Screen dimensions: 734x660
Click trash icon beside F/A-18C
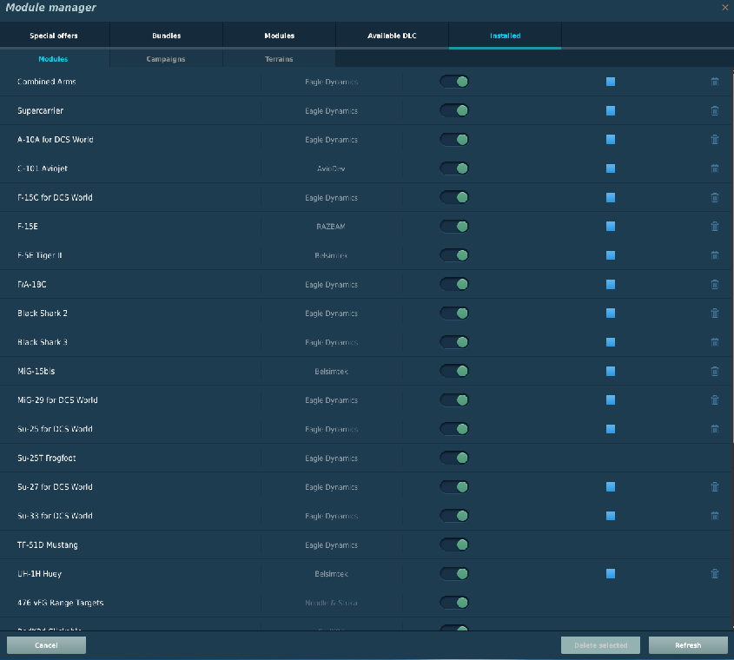pyautogui.click(x=714, y=284)
